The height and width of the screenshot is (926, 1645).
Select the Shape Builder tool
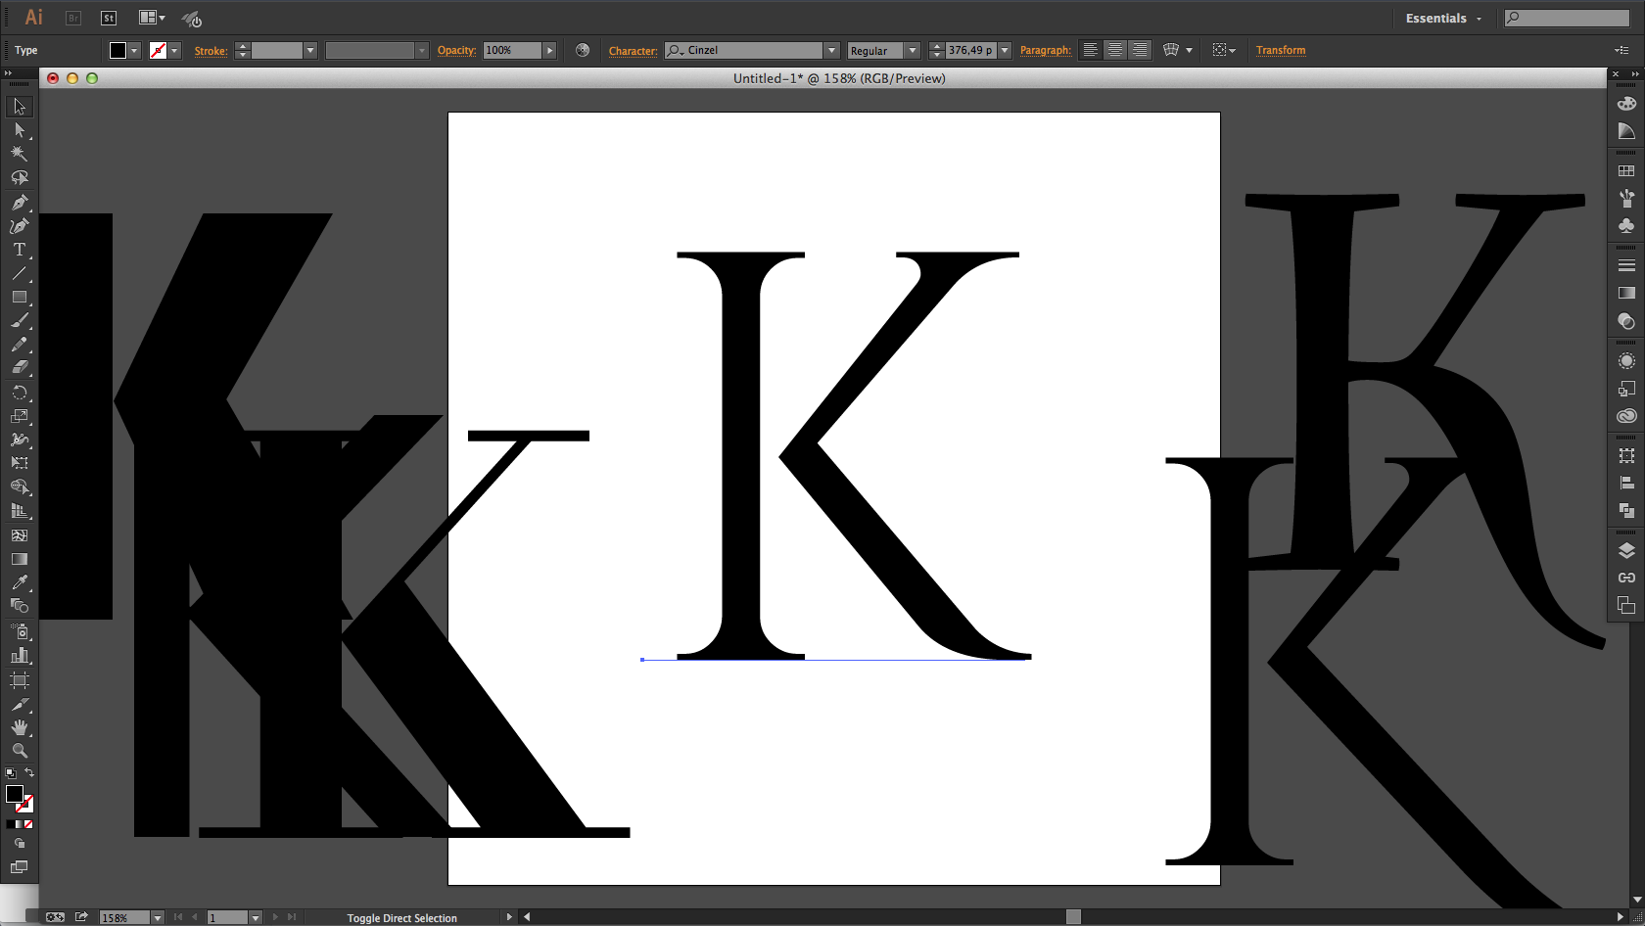(20, 487)
